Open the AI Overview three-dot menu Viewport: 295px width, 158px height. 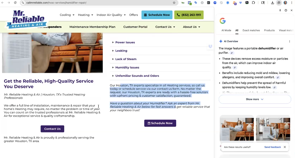289,42
